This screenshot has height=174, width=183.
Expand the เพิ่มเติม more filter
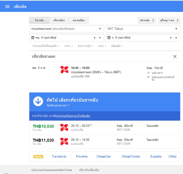(117, 46)
